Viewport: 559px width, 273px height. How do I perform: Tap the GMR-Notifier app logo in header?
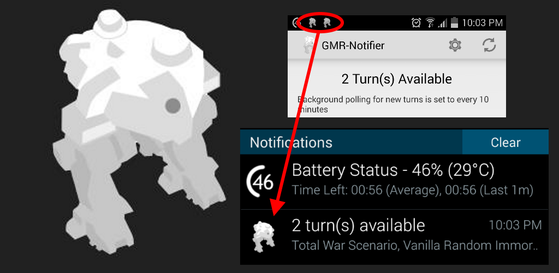[x=310, y=45]
